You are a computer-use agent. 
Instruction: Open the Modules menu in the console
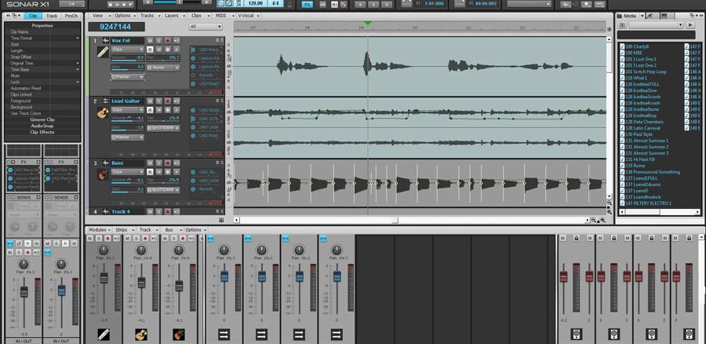click(97, 230)
